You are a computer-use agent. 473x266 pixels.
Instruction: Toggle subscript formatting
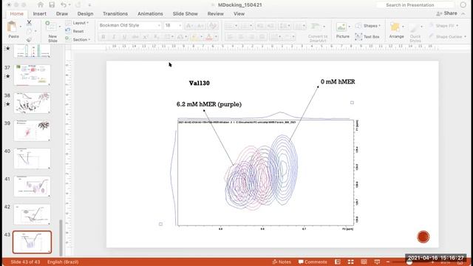156,37
